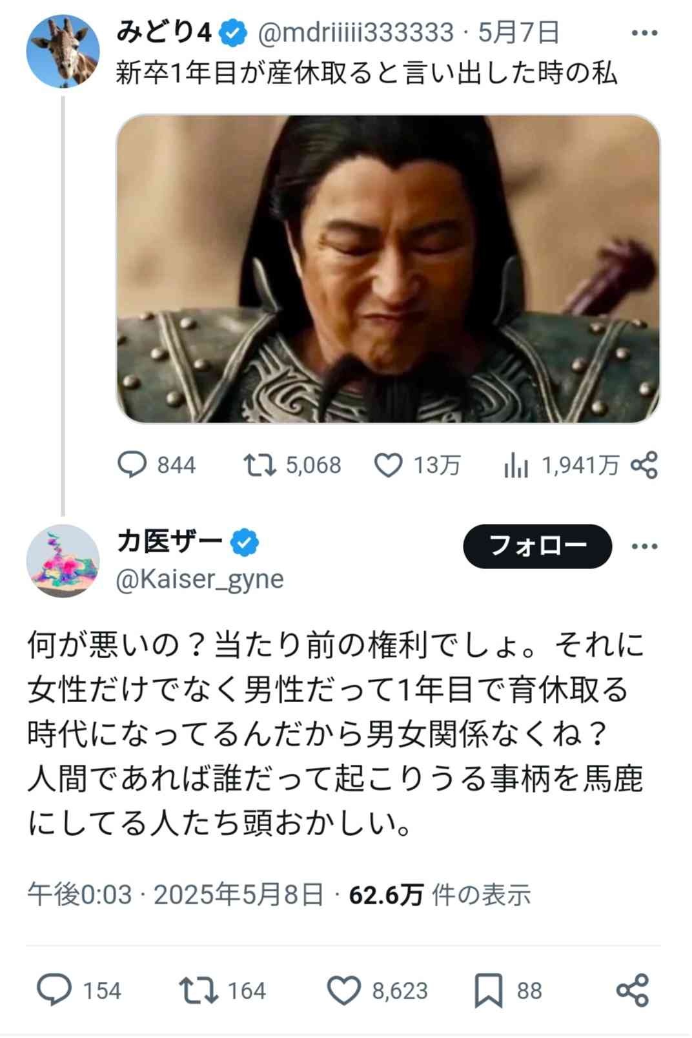Open the giraffe profile avatar

pos(63,50)
